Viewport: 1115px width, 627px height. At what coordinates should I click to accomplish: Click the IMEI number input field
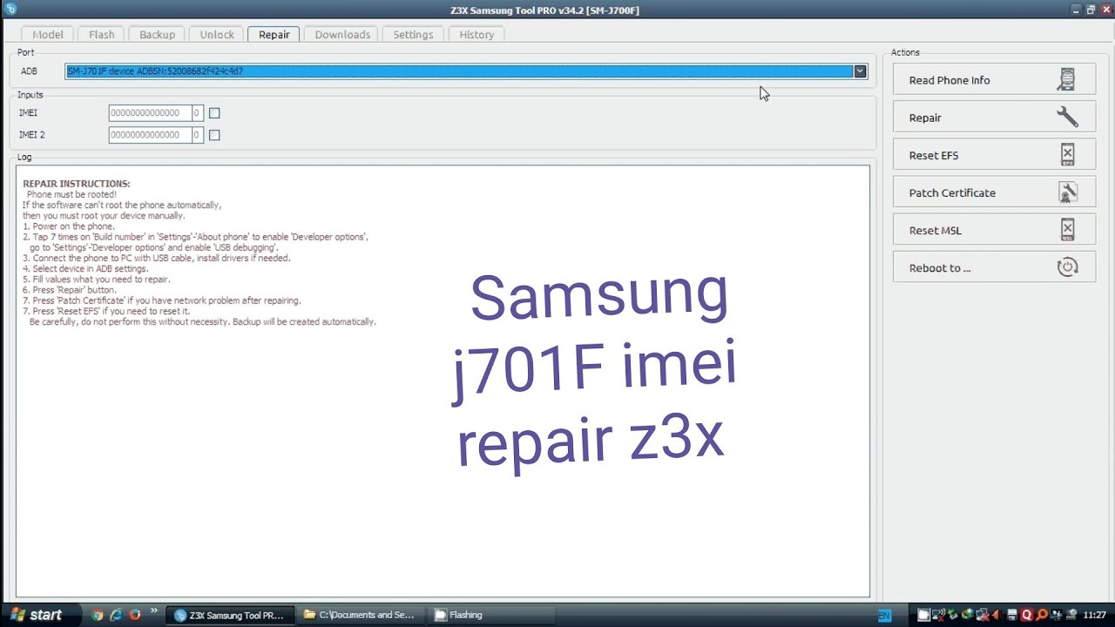pyautogui.click(x=150, y=113)
